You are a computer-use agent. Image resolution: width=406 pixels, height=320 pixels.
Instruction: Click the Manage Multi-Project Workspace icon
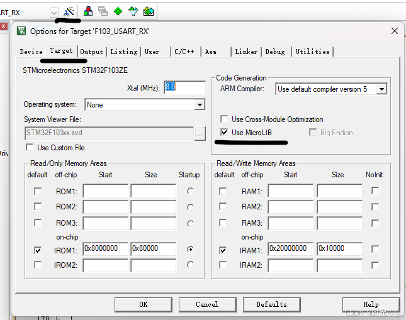tap(103, 11)
